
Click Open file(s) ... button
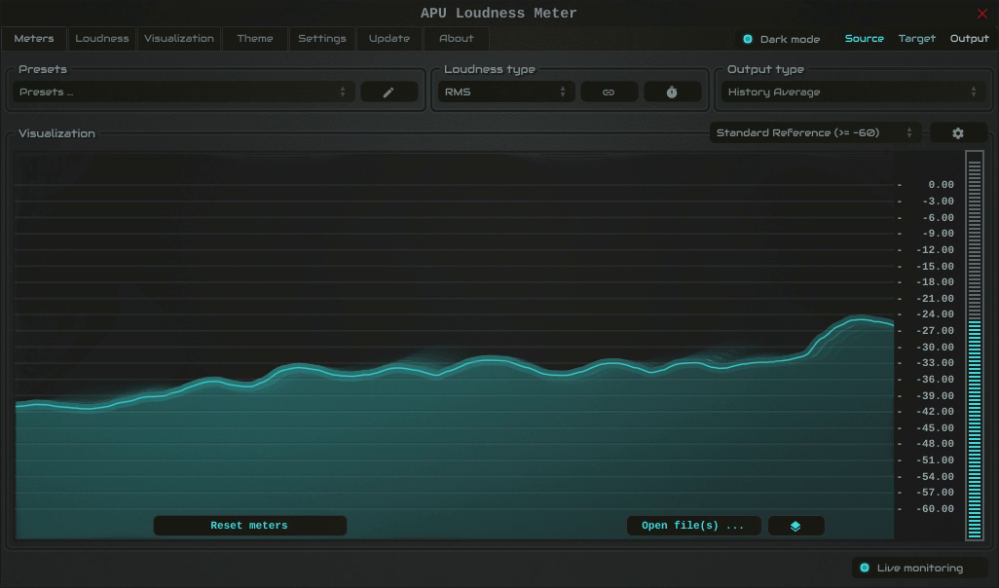point(694,526)
